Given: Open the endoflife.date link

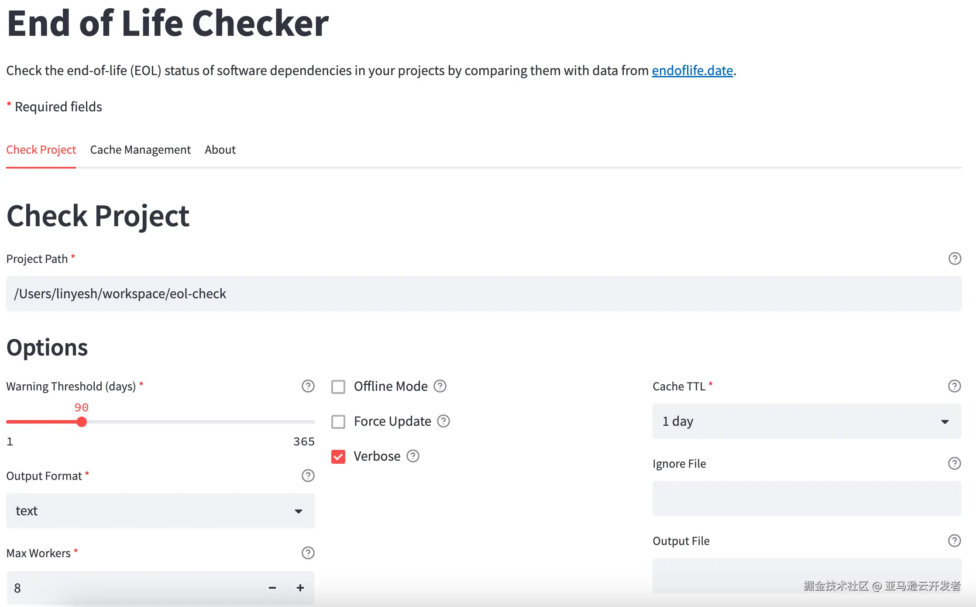Looking at the screenshot, I should coord(692,70).
